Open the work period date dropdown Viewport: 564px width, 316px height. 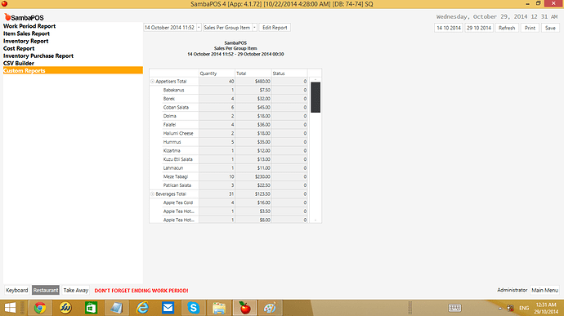tap(199, 27)
